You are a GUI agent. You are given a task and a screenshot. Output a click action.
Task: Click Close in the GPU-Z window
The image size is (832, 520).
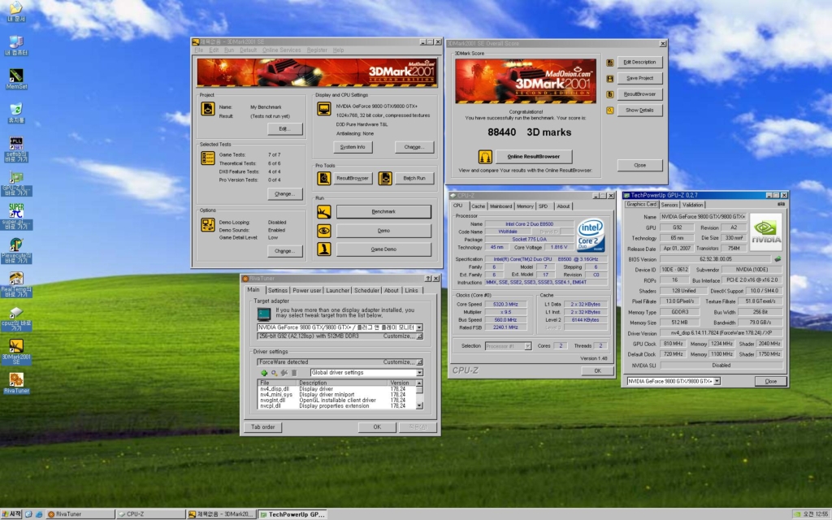pyautogui.click(x=770, y=381)
